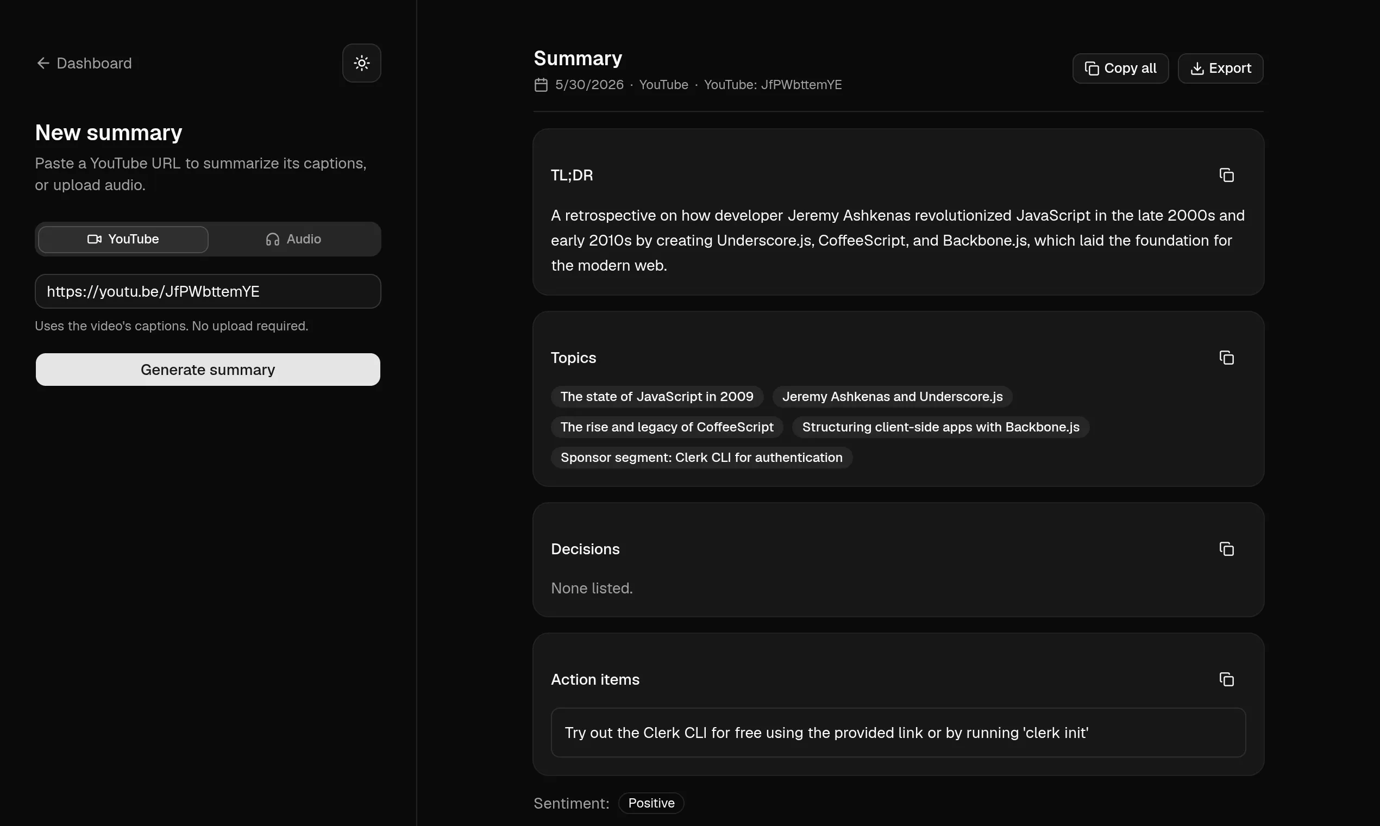Select 'The state of JavaScript in 2009' topic
Viewport: 1380px width, 826px height.
click(x=657, y=397)
